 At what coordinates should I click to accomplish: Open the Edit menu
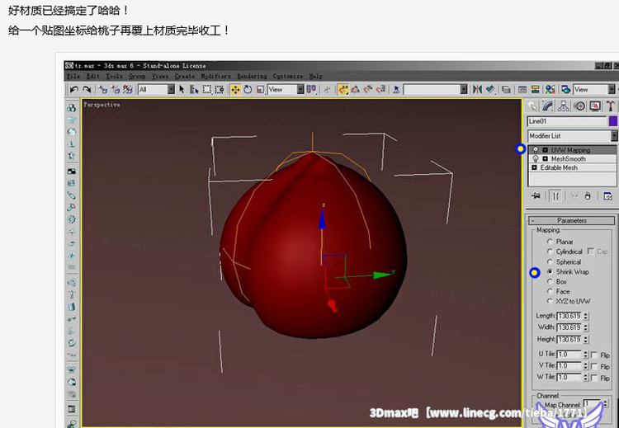tap(93, 76)
